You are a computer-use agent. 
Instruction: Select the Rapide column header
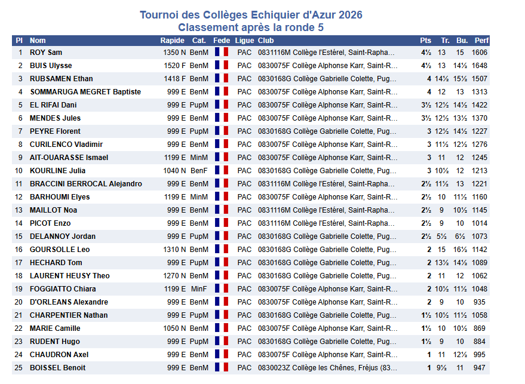[x=172, y=41]
